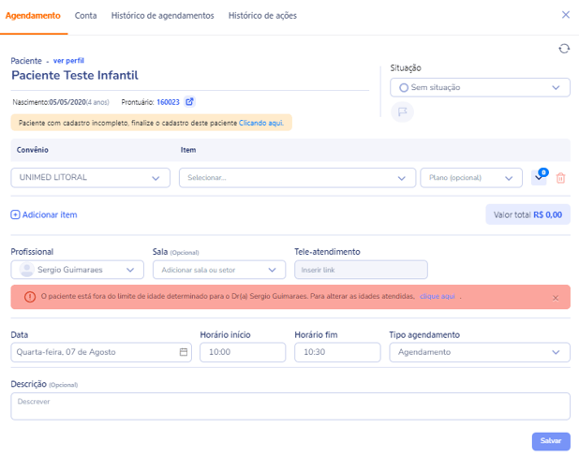Open the calendar icon in the Data field

tap(184, 352)
